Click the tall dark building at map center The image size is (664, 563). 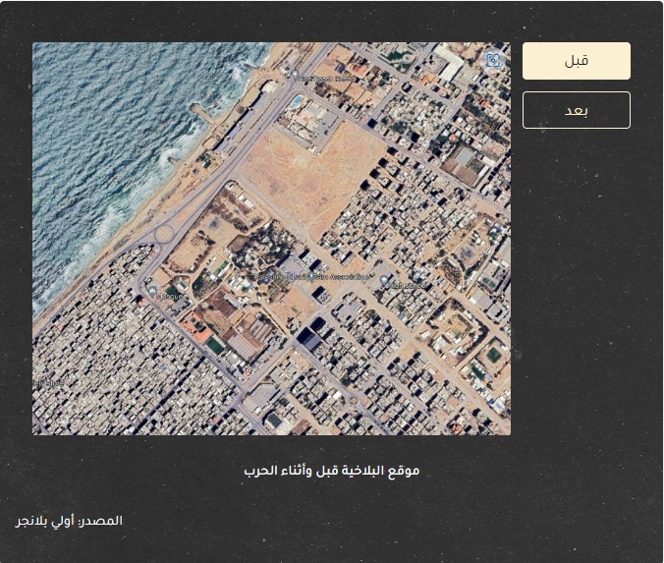click(307, 339)
